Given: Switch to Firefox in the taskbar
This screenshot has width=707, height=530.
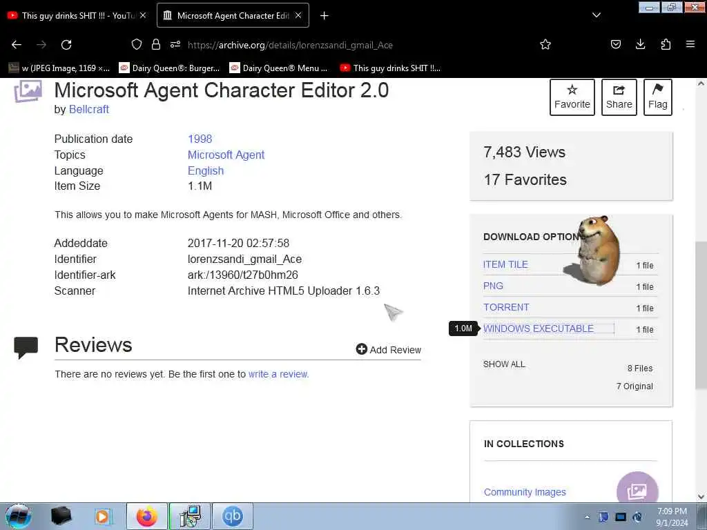Looking at the screenshot, I should click(x=147, y=516).
